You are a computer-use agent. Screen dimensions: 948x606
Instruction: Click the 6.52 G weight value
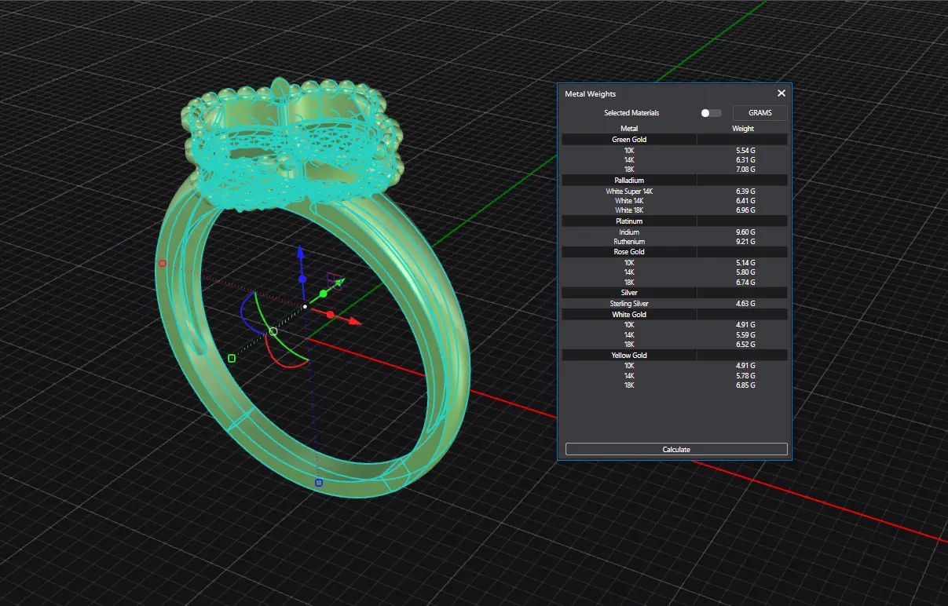tap(745, 345)
